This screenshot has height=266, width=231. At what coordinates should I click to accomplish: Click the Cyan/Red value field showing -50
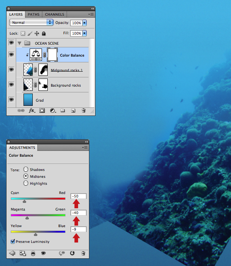(x=79, y=196)
